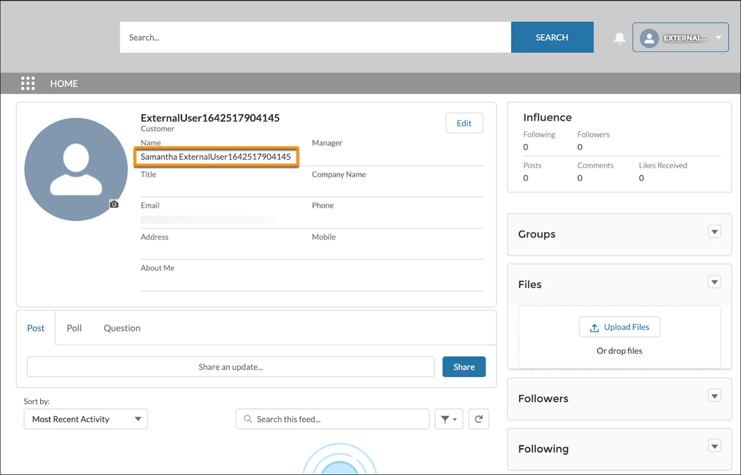Open the app launcher grid icon
The image size is (741, 475).
(x=28, y=84)
